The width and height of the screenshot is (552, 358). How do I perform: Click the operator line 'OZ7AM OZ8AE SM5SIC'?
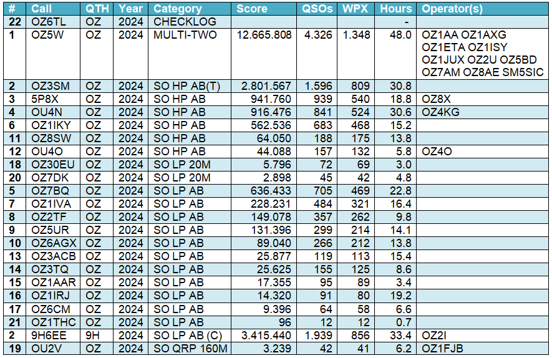pos(483,72)
